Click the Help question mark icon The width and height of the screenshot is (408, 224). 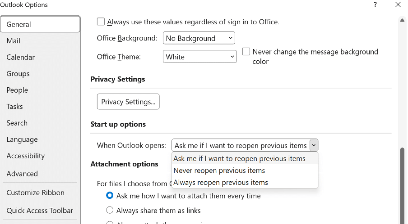[375, 4]
